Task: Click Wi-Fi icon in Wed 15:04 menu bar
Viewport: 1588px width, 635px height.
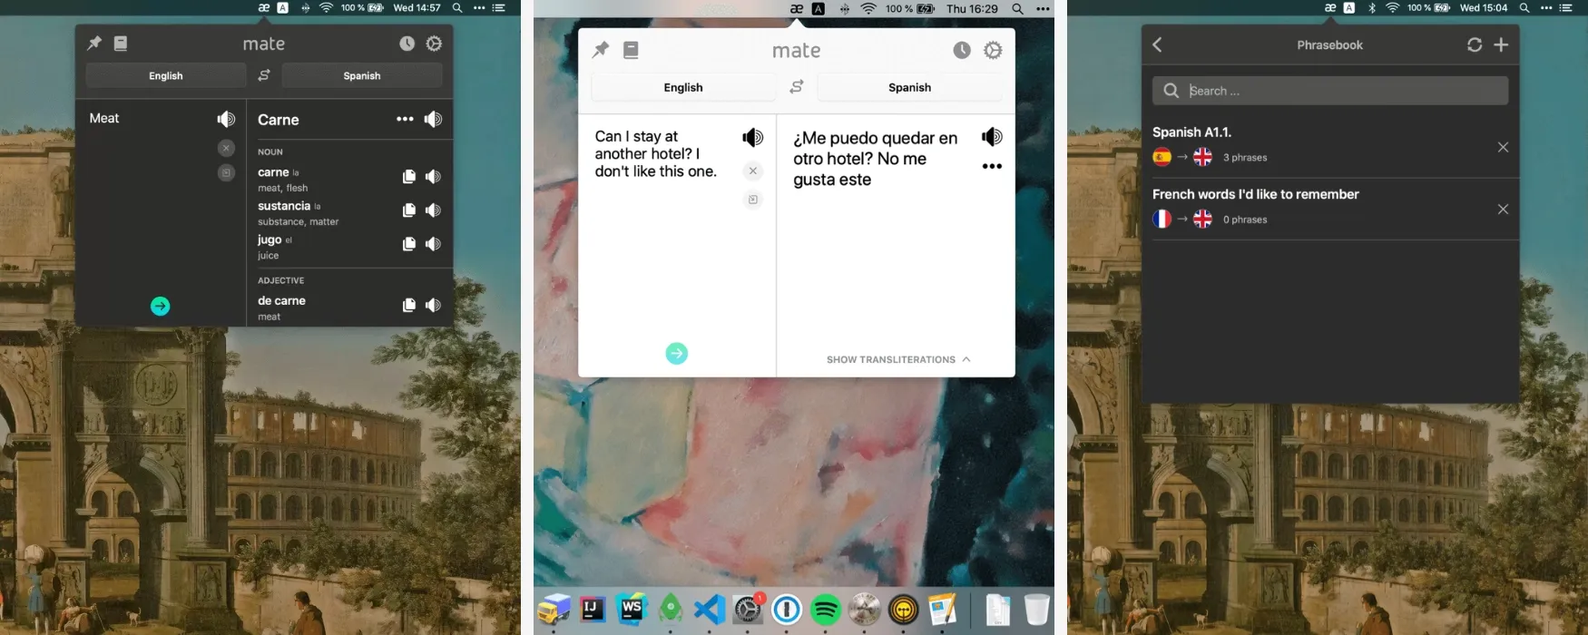Action: click(1393, 7)
